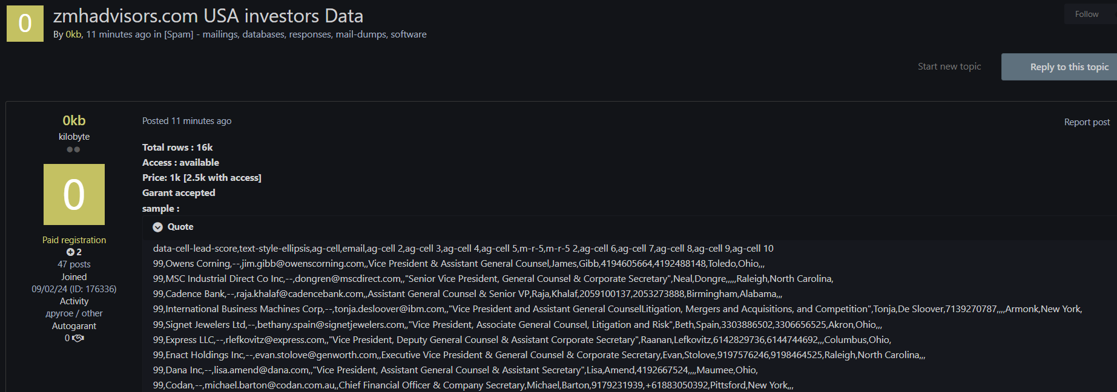Open the 0kb author link in byline

pyautogui.click(x=73, y=34)
